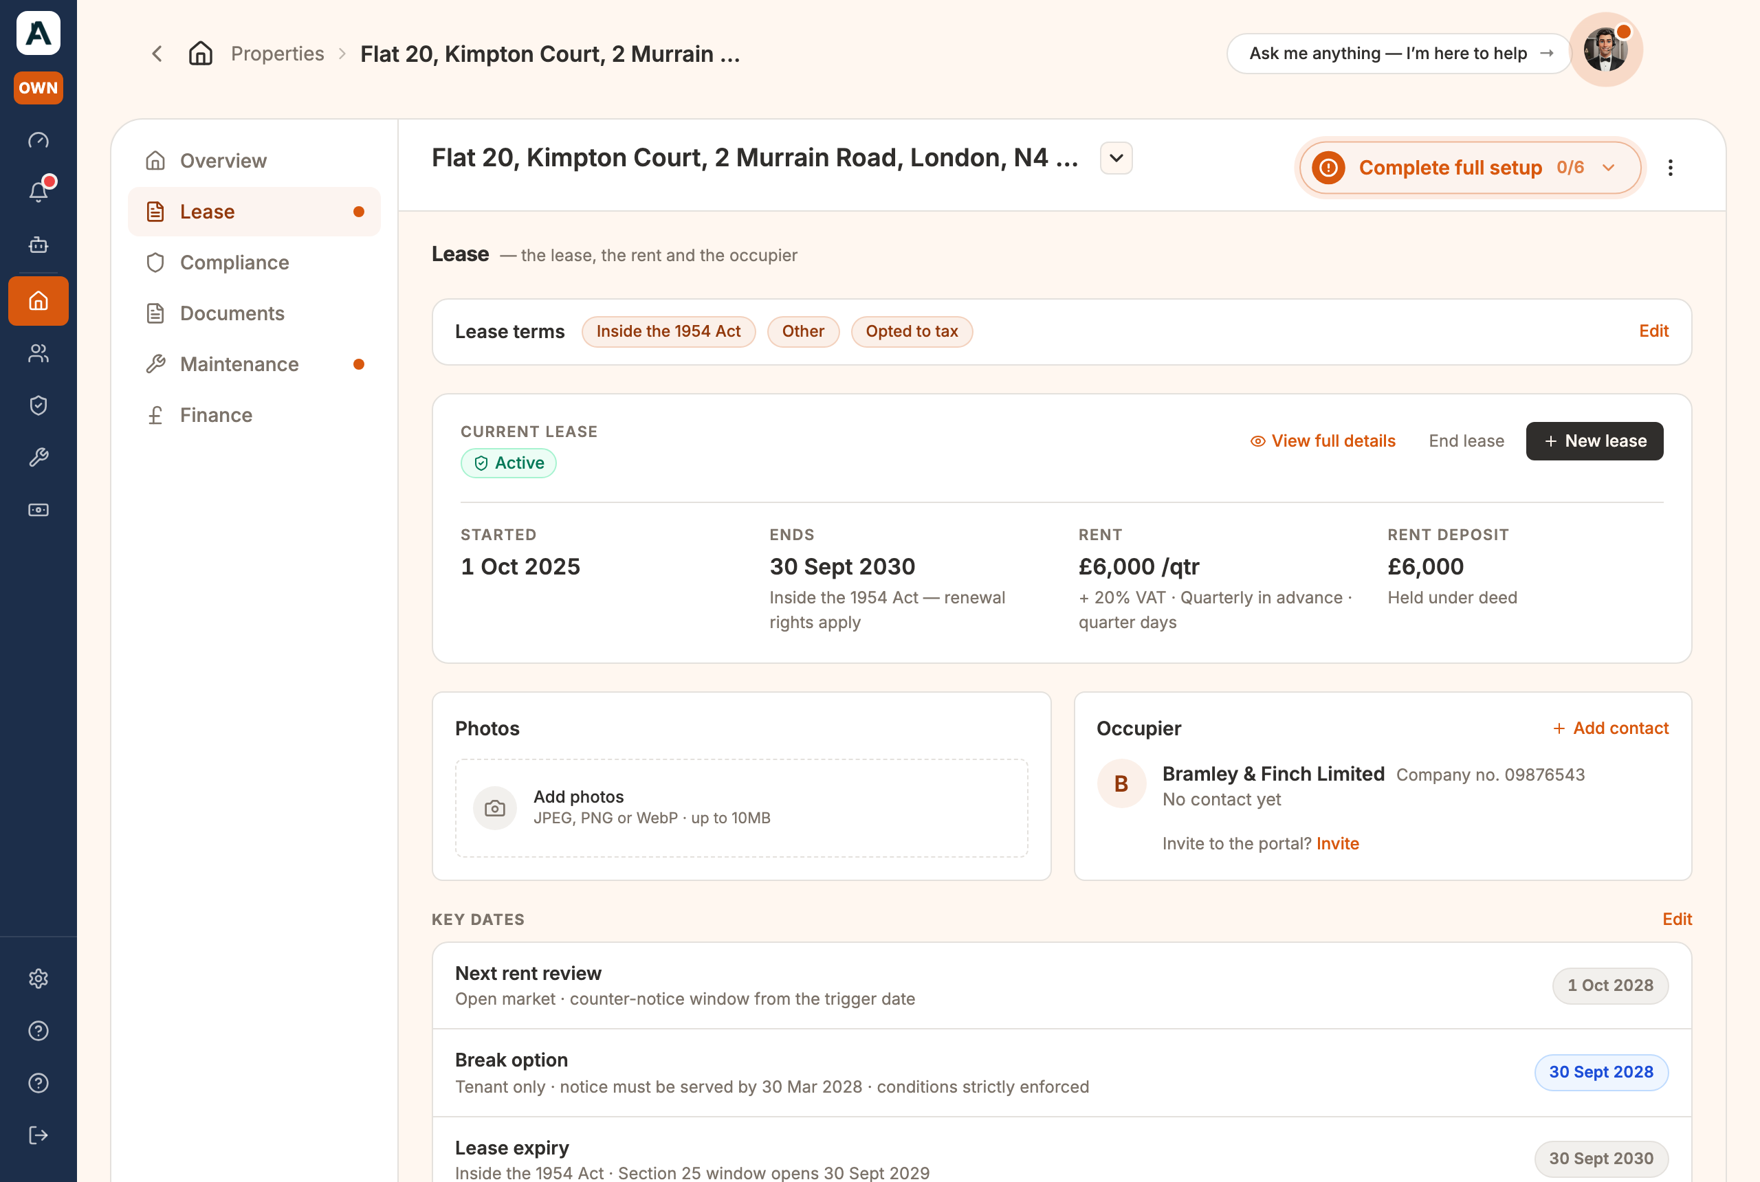
Task: Click the Other lease terms tag
Action: 803,332
